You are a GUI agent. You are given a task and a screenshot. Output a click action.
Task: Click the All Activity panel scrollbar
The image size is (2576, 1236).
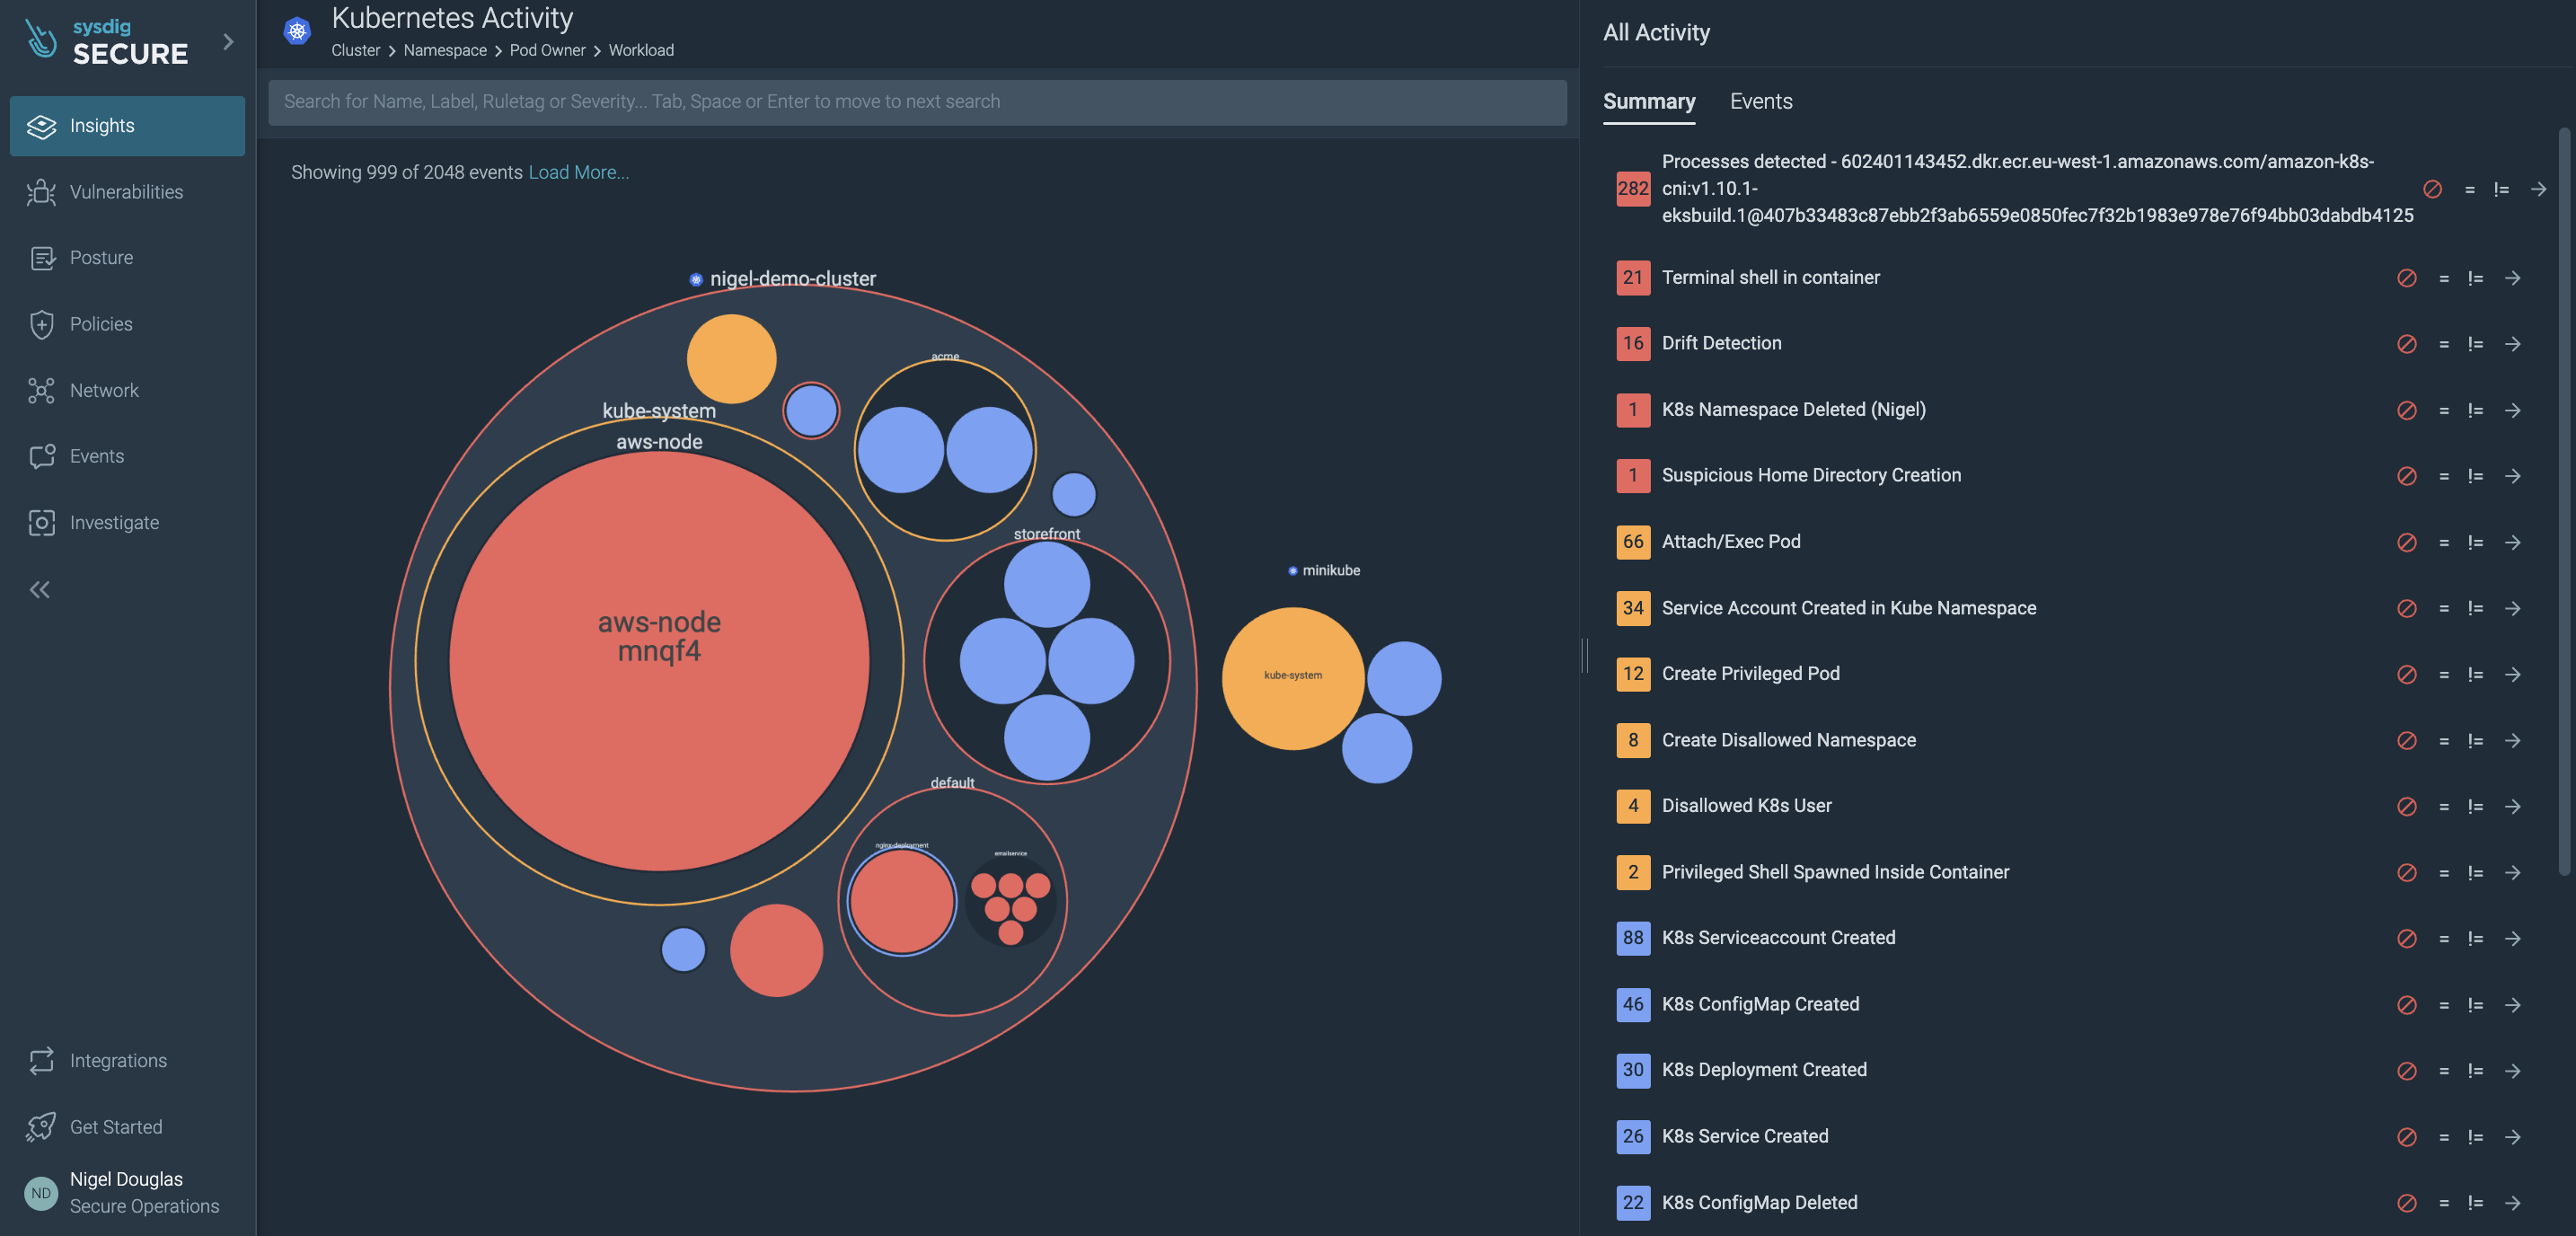pyautogui.click(x=2565, y=500)
